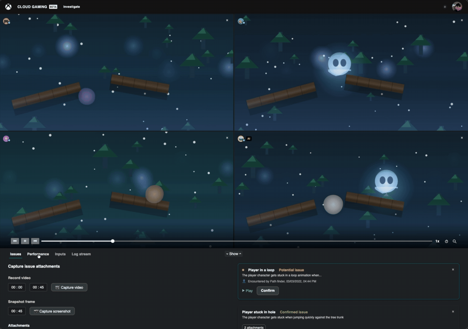Dismiss the Player in a loop issue card

tap(453, 270)
